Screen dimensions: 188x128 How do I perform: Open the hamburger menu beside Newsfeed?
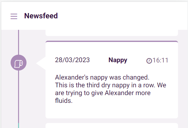coord(14,16)
